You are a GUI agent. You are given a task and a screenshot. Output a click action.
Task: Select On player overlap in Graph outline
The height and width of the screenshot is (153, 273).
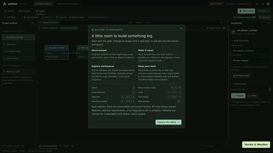pos(18,37)
